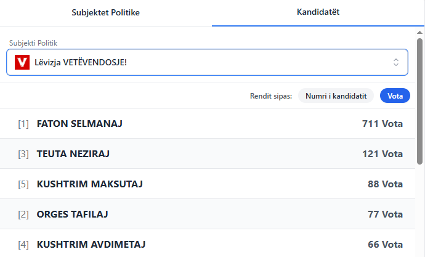Screen dimensions: 425x257
Task: Click candidate number [1] label
Action: (23, 124)
